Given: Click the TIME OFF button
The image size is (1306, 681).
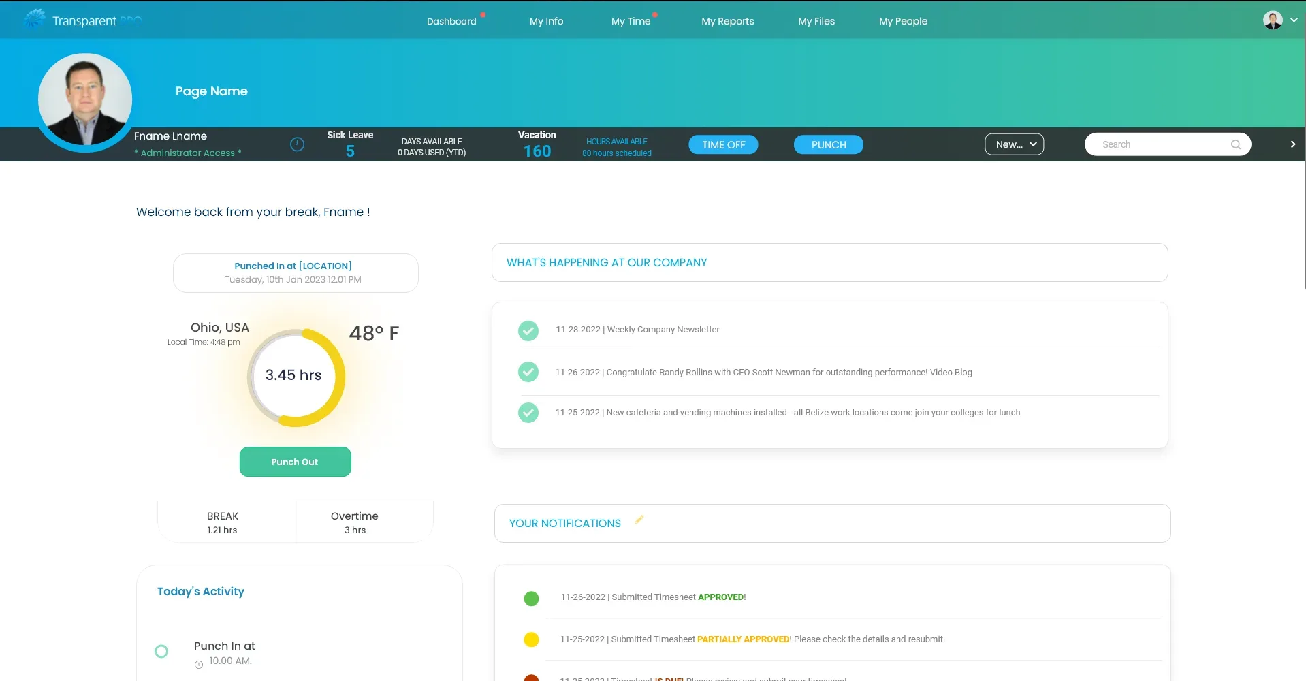Looking at the screenshot, I should [x=723, y=145].
